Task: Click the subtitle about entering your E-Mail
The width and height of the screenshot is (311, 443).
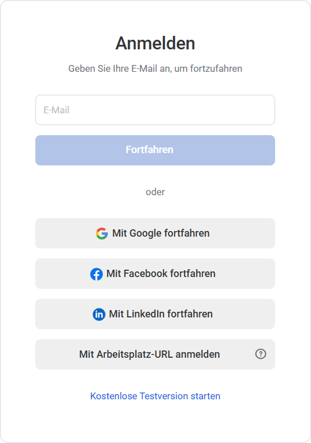Action: point(155,68)
